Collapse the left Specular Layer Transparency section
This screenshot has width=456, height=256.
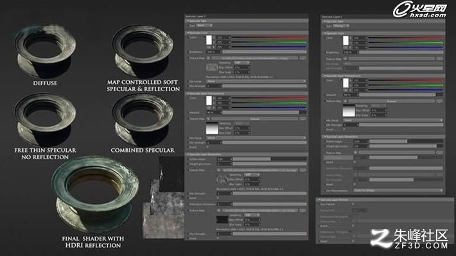point(188,94)
